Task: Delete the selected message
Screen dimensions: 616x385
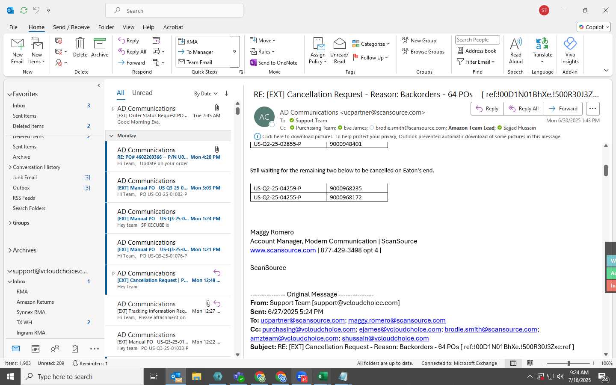Action: pyautogui.click(x=80, y=47)
